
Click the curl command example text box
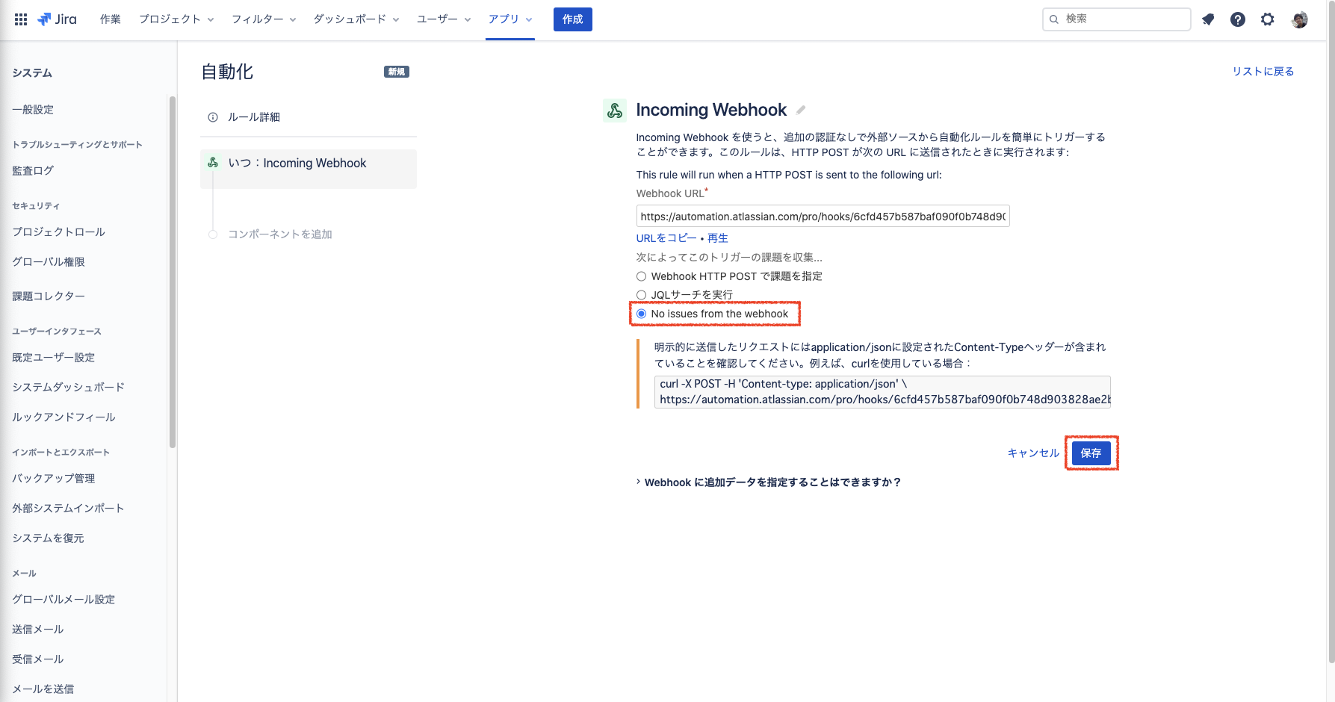[882, 392]
